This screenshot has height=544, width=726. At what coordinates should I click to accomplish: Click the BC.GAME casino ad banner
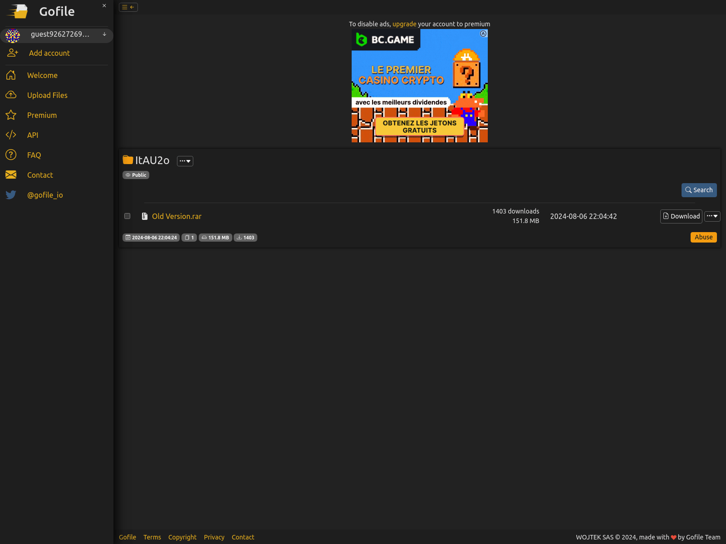coord(420,86)
